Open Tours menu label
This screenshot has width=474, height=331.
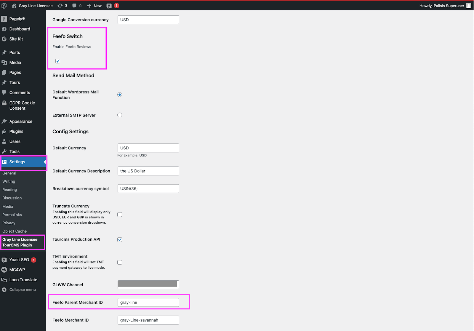(15, 83)
